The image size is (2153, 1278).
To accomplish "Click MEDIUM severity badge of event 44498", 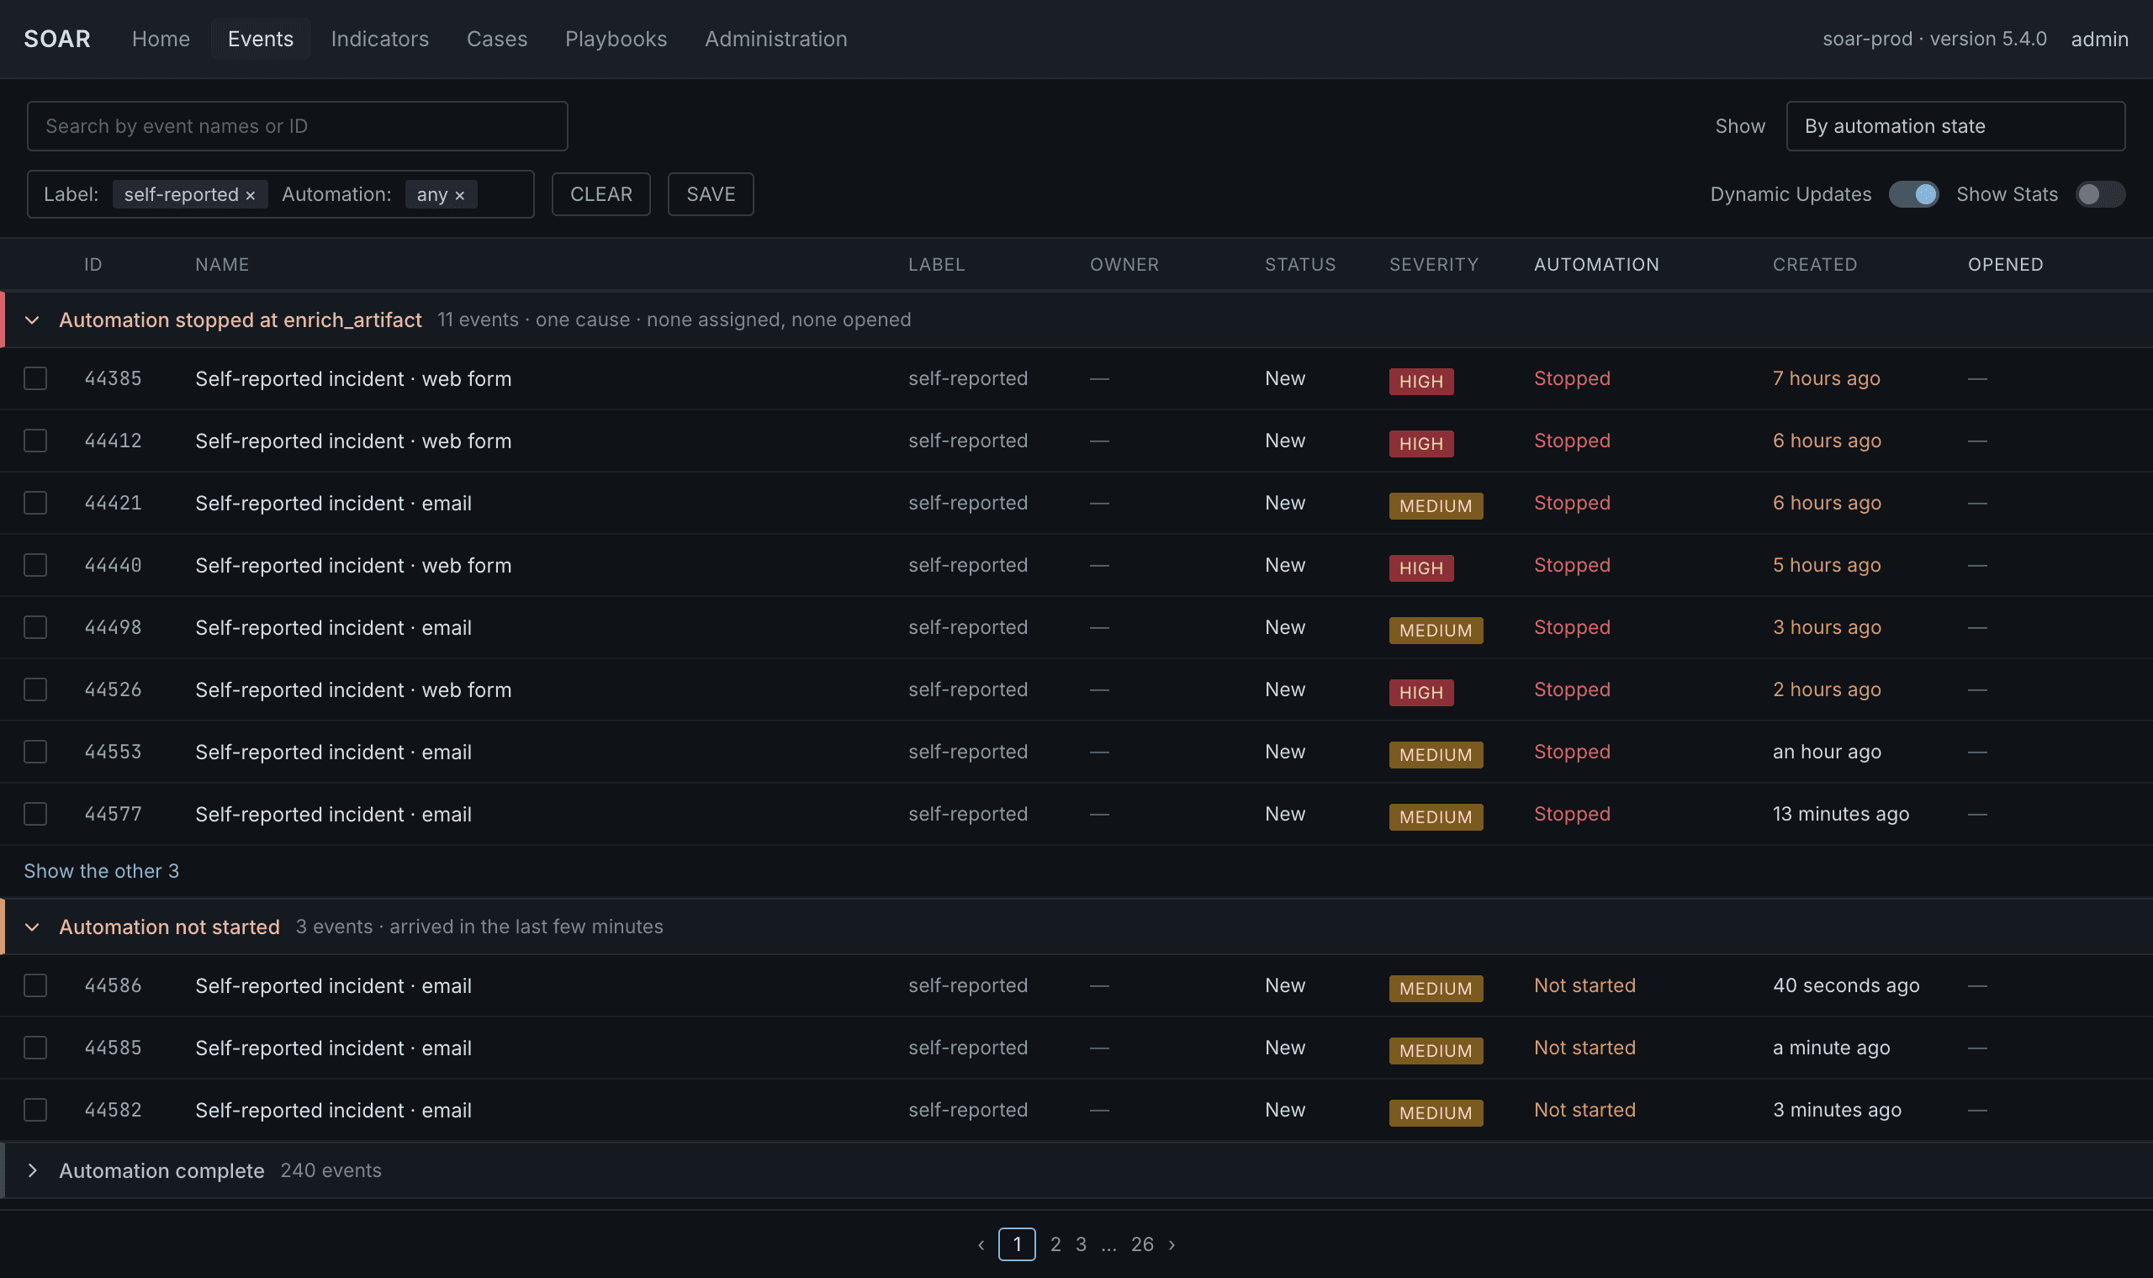I will click(x=1436, y=631).
